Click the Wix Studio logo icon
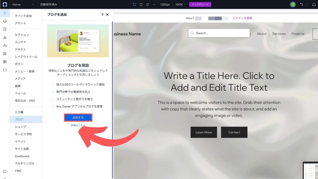This screenshot has width=318, height=179. [x=5, y=4]
